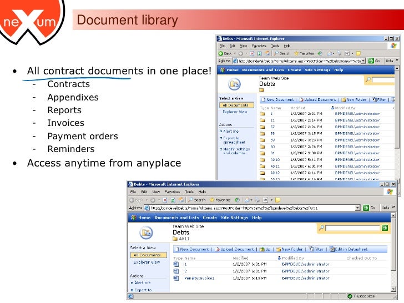Click folder icon for row 57 in rear window
404x303 pixels.
pos(262,127)
